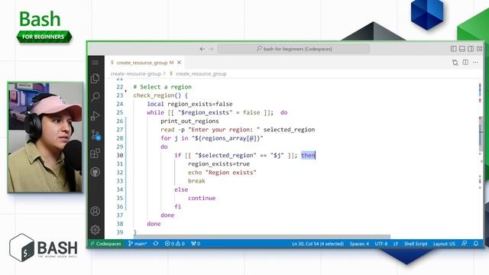Click the 'else' keyword on line 34
The width and height of the screenshot is (489, 275).
(181, 189)
